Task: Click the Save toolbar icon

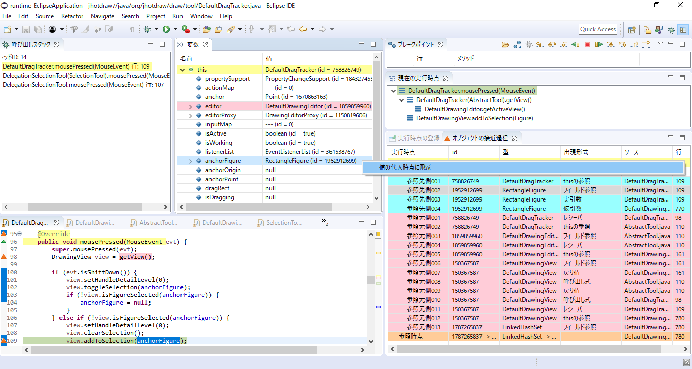Action: pyautogui.click(x=26, y=30)
